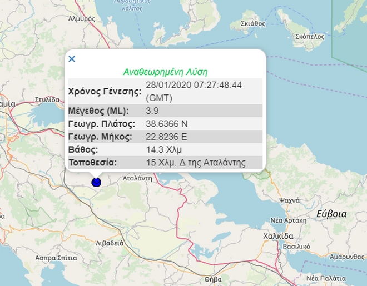The height and width of the screenshot is (286, 367).
Task: Click the Αταλάντη town label on map
Action: [x=137, y=179]
